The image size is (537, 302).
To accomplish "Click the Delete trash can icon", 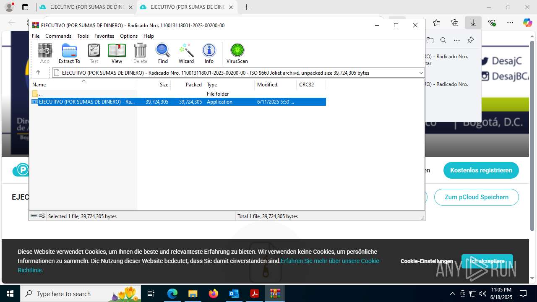I will pyautogui.click(x=140, y=53).
